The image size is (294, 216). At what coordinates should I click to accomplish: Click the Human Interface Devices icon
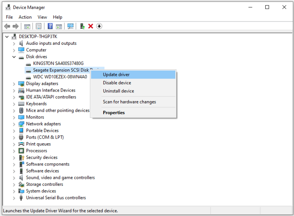coord(21,90)
